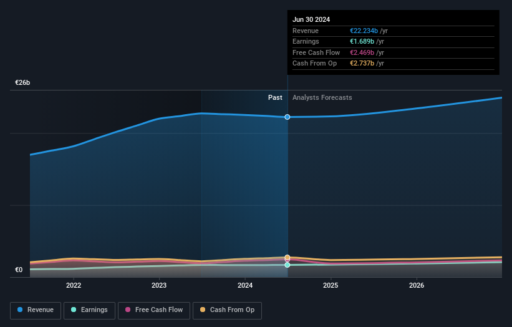Click the €26b y-axis label
The height and width of the screenshot is (327, 512).
[x=22, y=82]
